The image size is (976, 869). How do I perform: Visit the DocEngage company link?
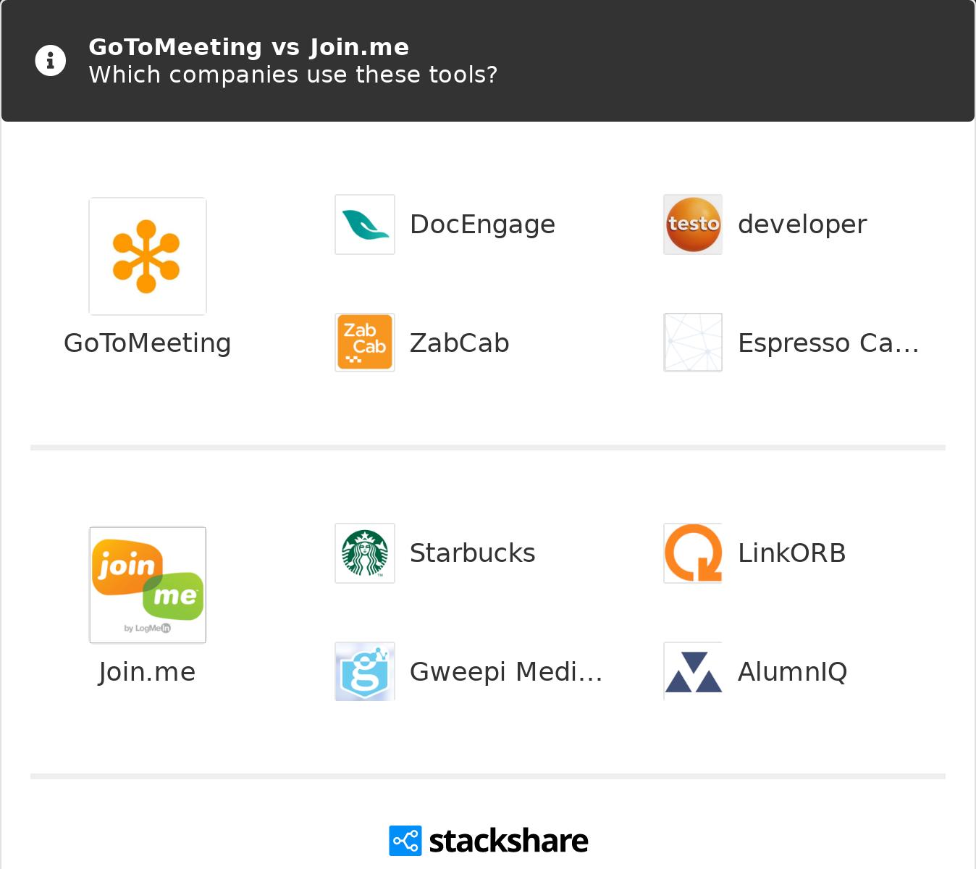coord(482,224)
